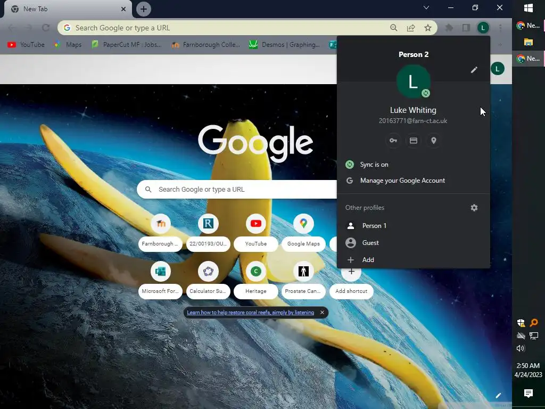The height and width of the screenshot is (409, 545).
Task: Click the orange magnifier tray icon
Action: 534,323
